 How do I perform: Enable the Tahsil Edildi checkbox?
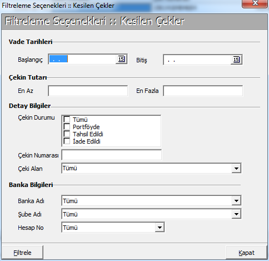[67, 134]
